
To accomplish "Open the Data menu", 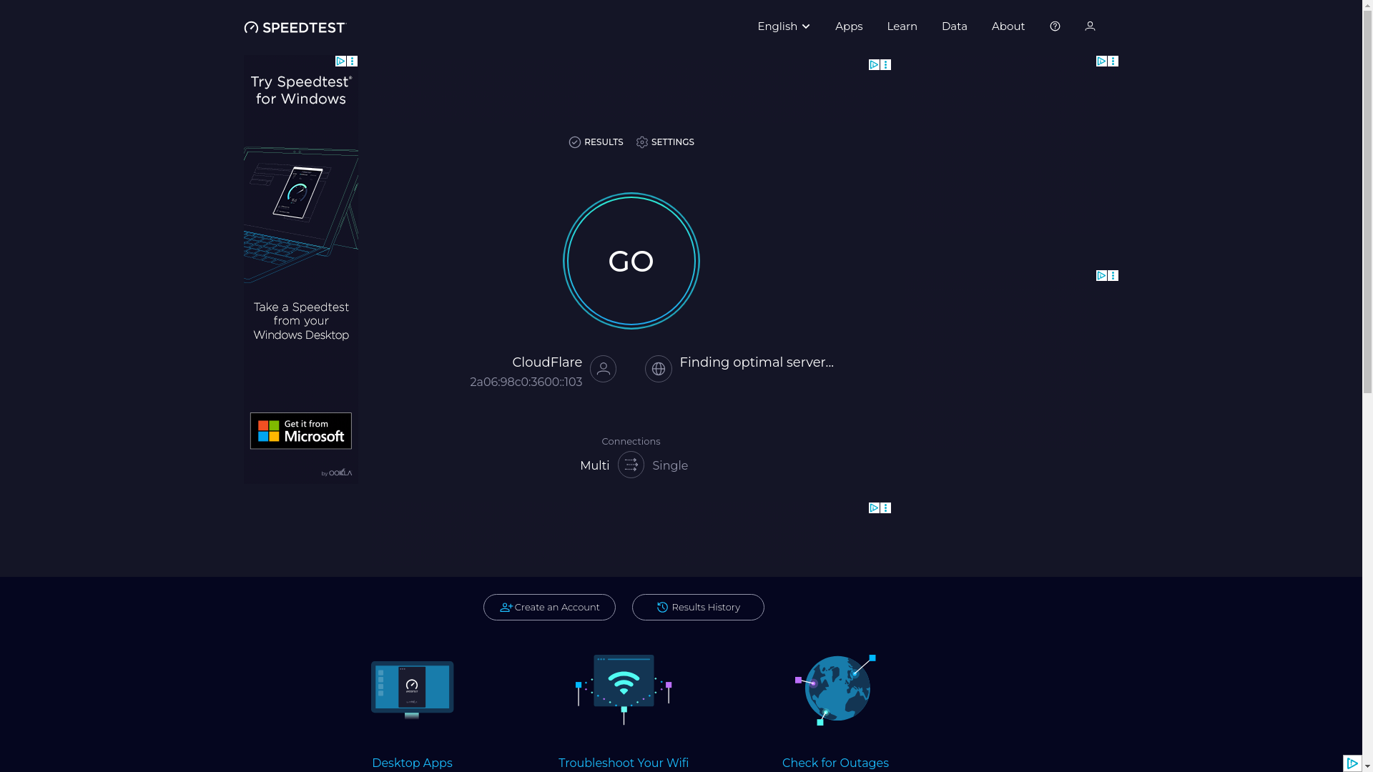I will point(954,26).
